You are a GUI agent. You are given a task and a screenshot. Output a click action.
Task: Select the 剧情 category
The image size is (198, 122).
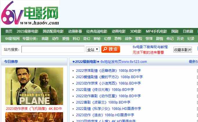pyautogui.click(x=159, y=38)
